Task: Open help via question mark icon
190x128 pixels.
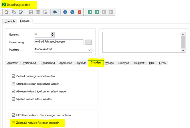Action: coord(72,12)
